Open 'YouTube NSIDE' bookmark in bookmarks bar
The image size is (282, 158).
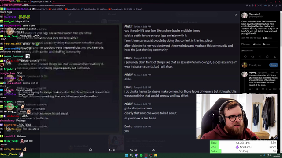click(56, 9)
